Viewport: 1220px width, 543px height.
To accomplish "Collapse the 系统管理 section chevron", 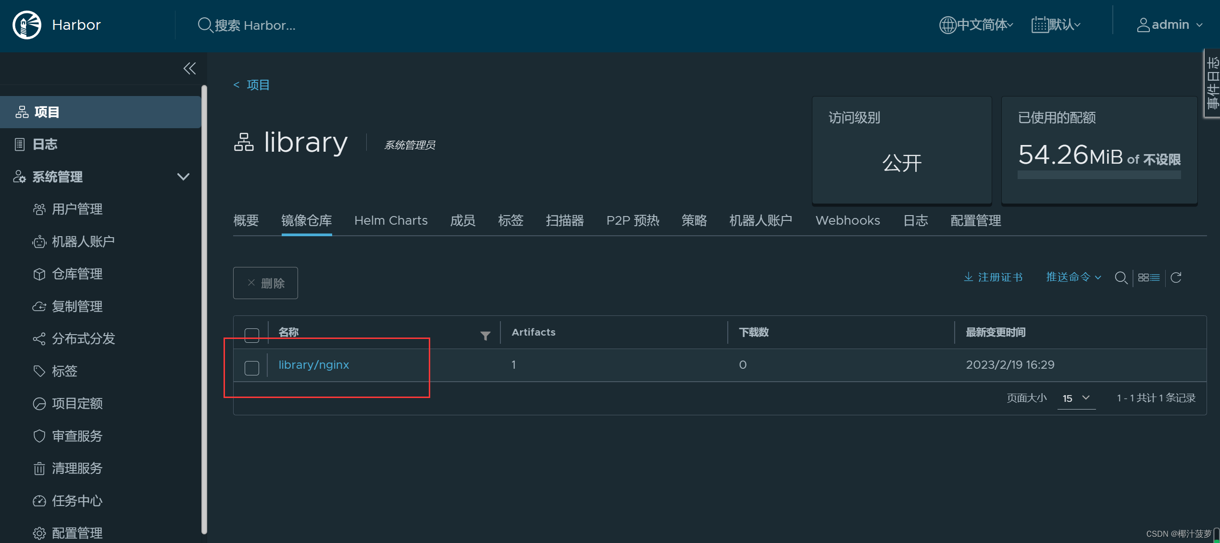I will pyautogui.click(x=183, y=177).
